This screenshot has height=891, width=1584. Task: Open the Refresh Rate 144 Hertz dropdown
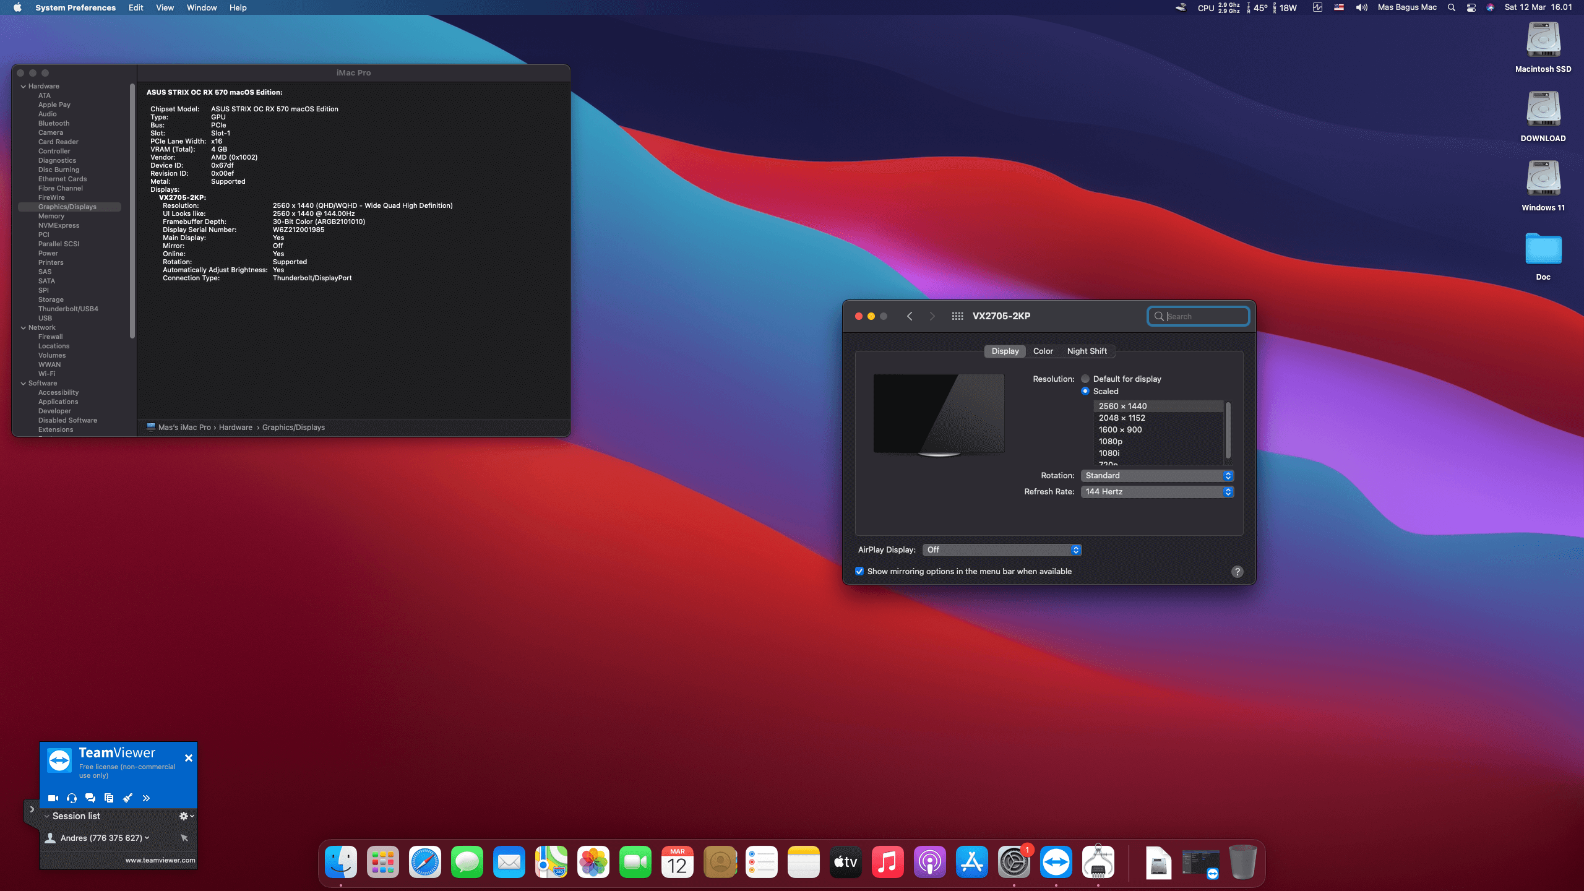1157,491
